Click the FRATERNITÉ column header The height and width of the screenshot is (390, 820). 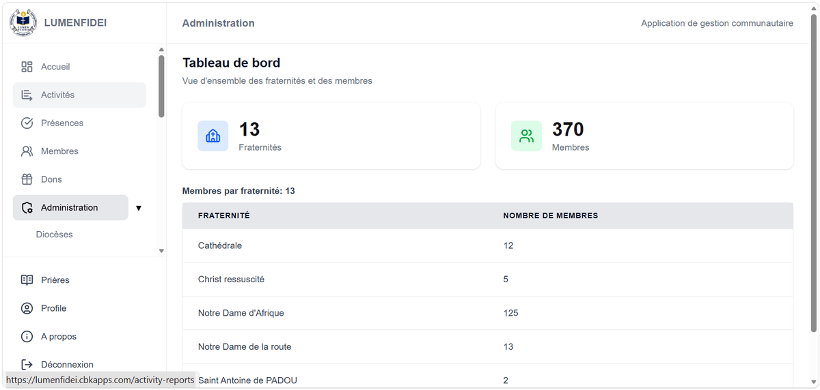pyautogui.click(x=224, y=215)
